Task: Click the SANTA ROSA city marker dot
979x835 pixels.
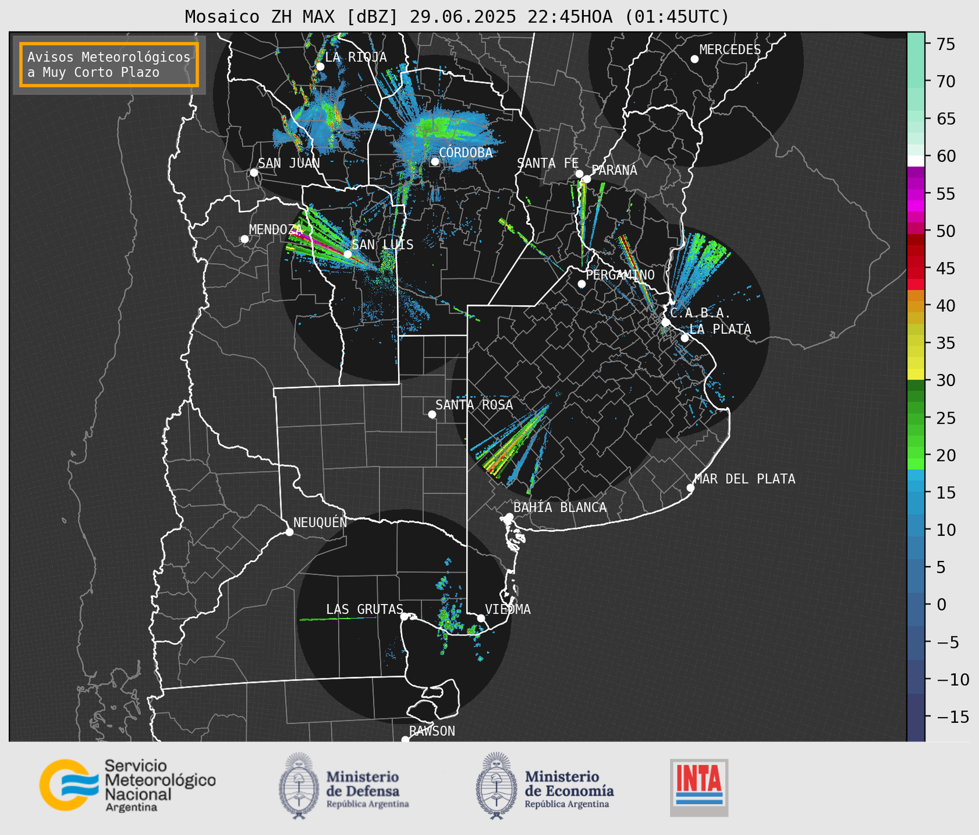Action: 432,414
